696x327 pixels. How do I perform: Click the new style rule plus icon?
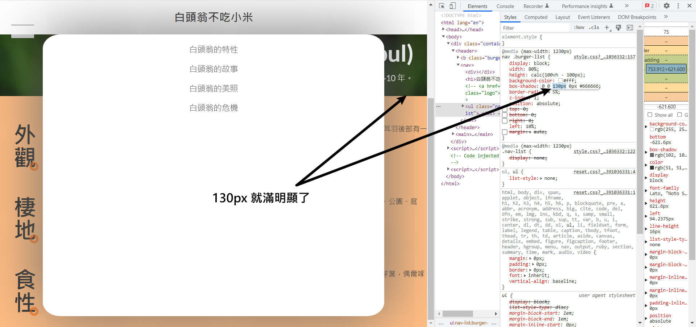pyautogui.click(x=607, y=28)
